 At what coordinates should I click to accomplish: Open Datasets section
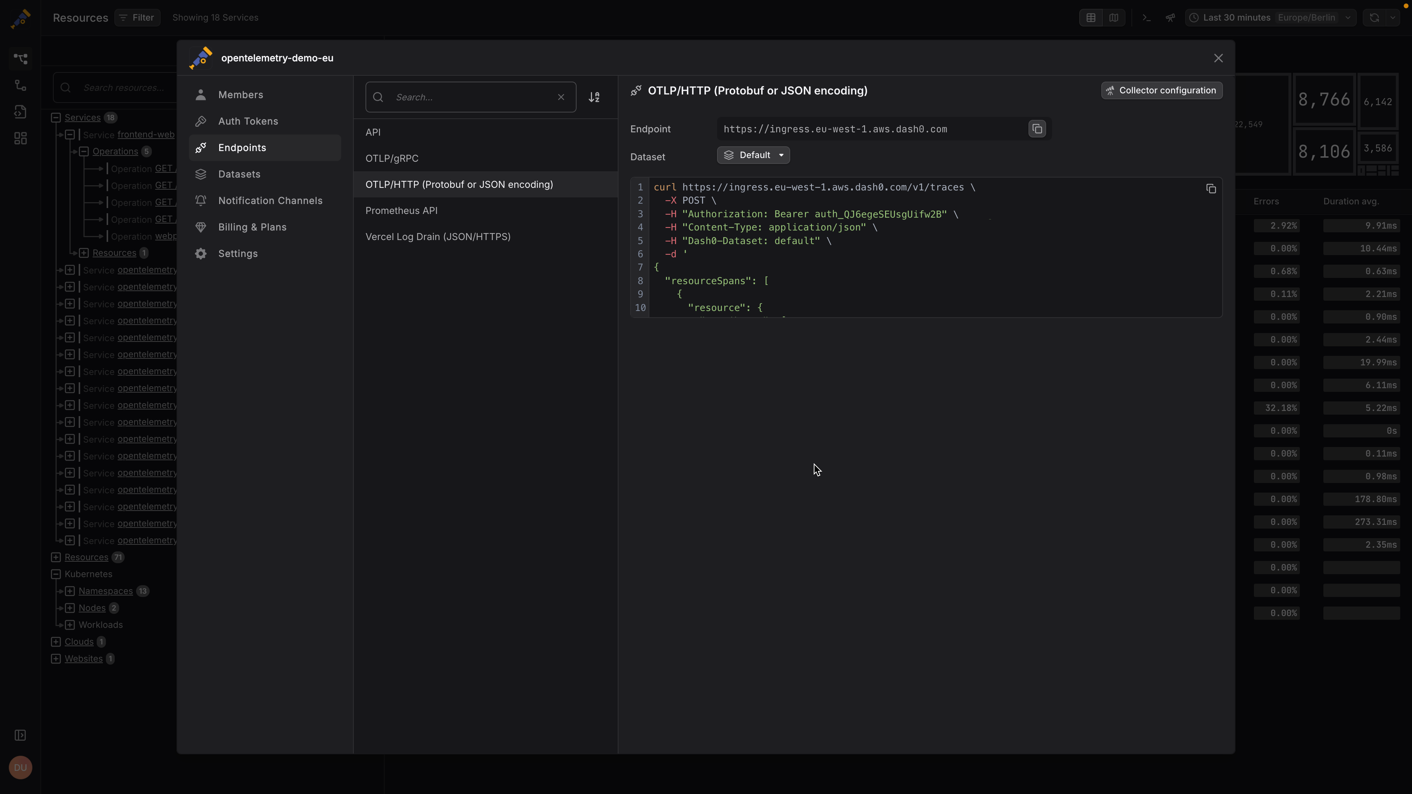coord(265,174)
